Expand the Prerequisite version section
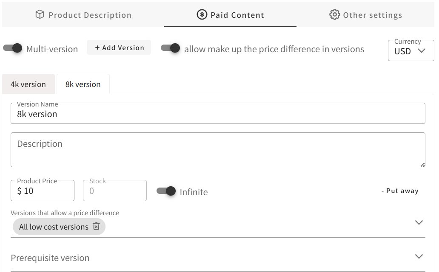 point(419,256)
